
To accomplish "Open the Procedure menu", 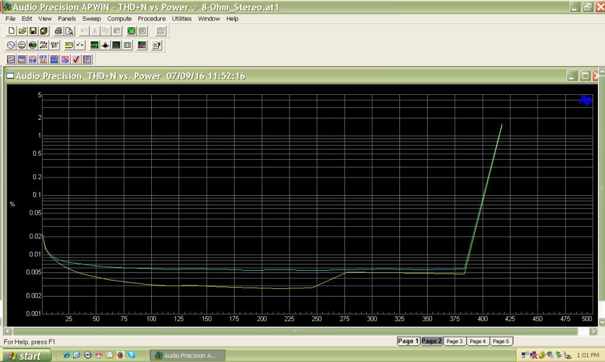I will coord(152,18).
